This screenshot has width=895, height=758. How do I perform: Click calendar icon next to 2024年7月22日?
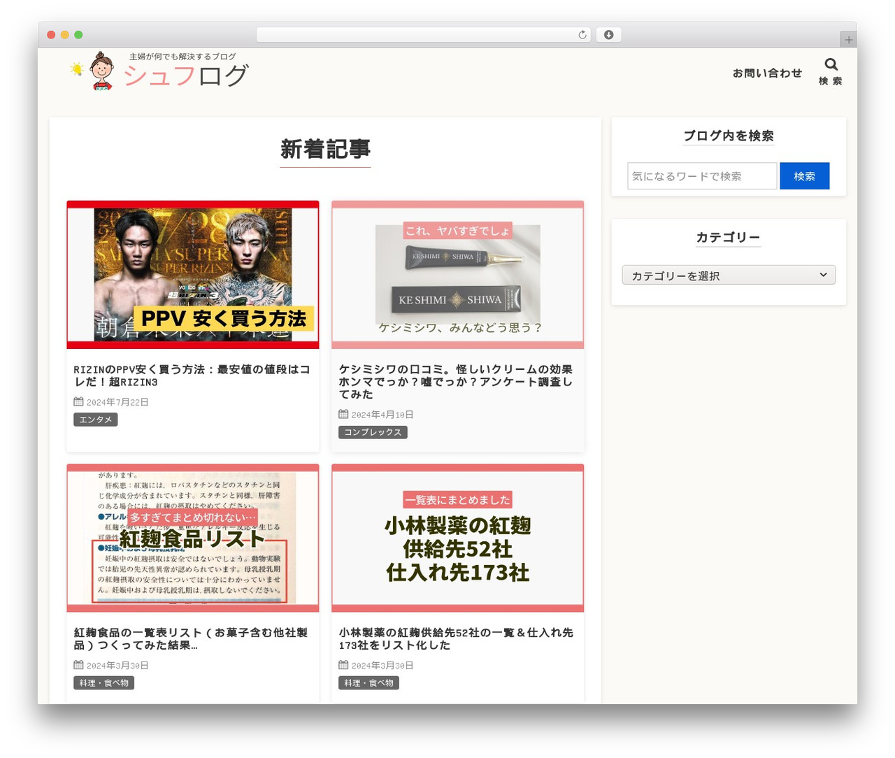point(78,401)
